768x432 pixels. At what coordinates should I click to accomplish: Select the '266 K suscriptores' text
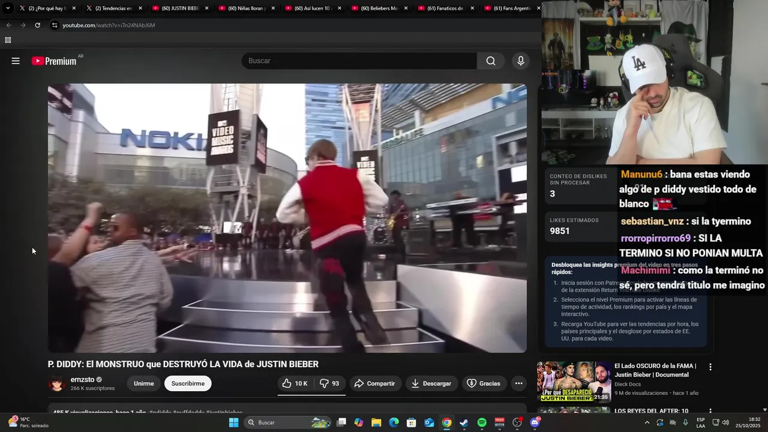point(92,388)
